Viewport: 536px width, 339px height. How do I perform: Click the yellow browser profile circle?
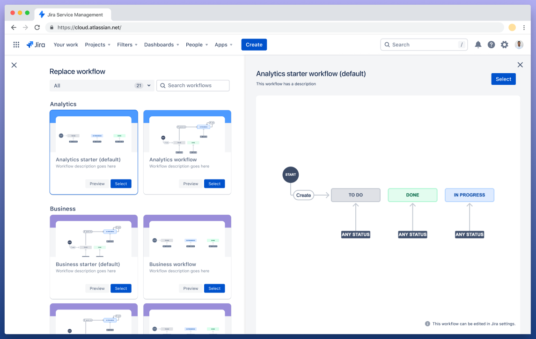(512, 27)
